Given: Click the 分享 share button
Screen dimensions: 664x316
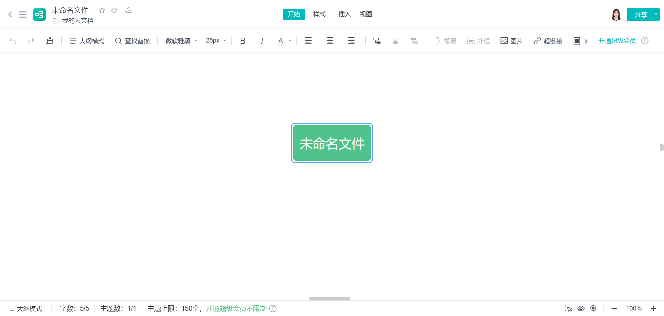Looking at the screenshot, I should 641,15.
